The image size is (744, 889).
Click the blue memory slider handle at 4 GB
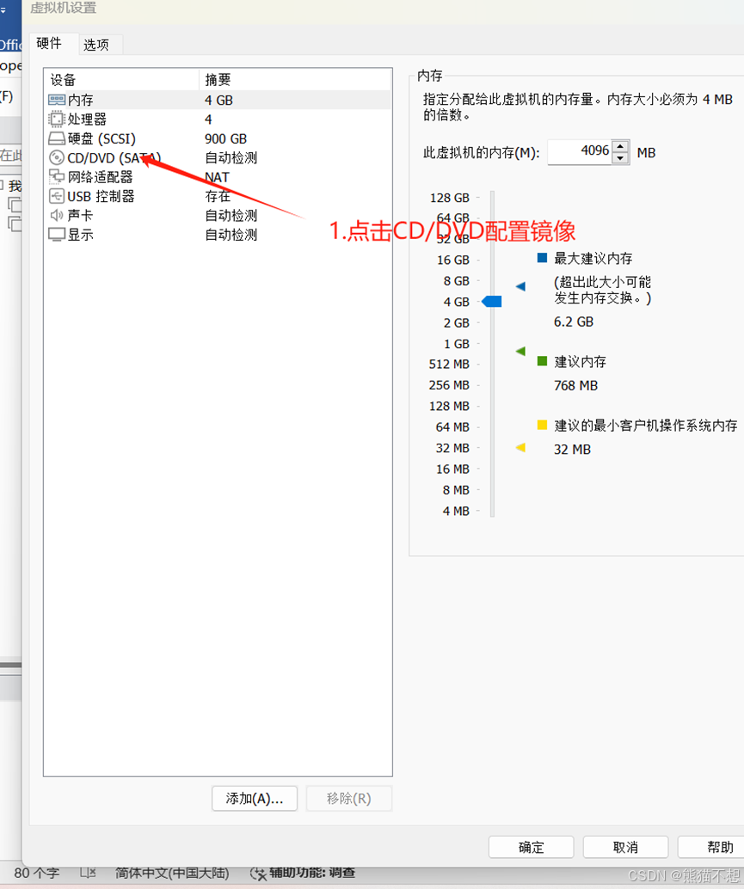492,302
